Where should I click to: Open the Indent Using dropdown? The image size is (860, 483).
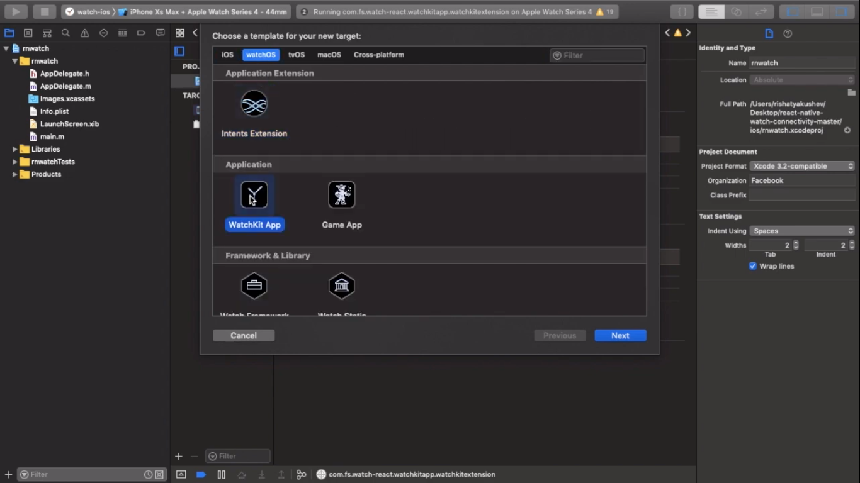802,231
